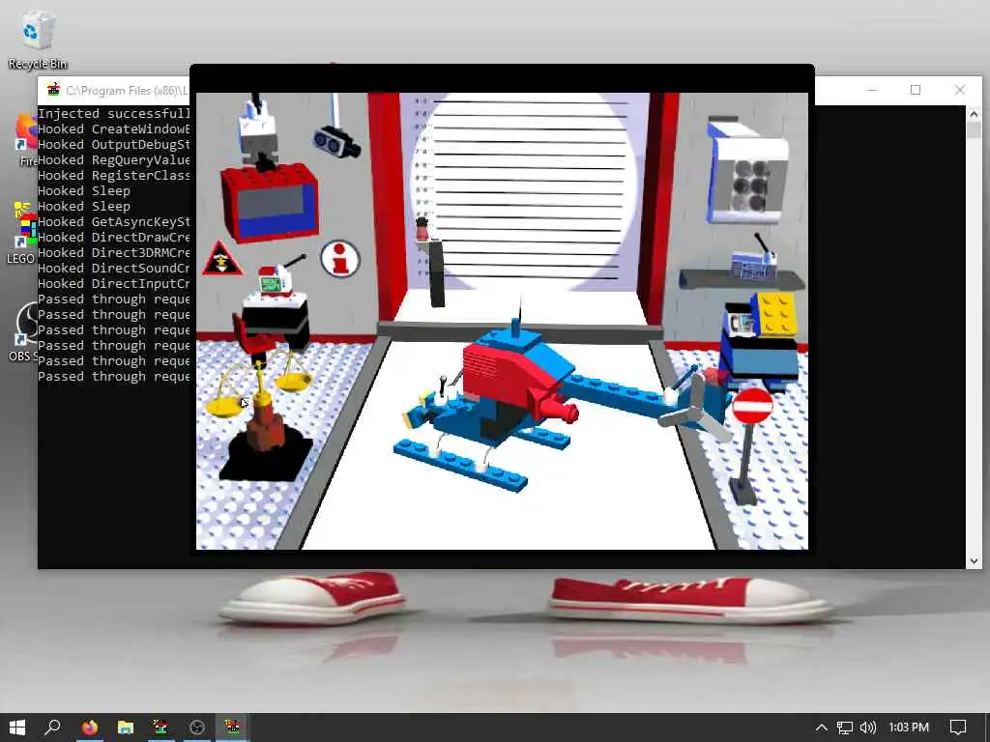This screenshot has width=990, height=742.
Task: Open the notification center
Action: [x=958, y=728]
